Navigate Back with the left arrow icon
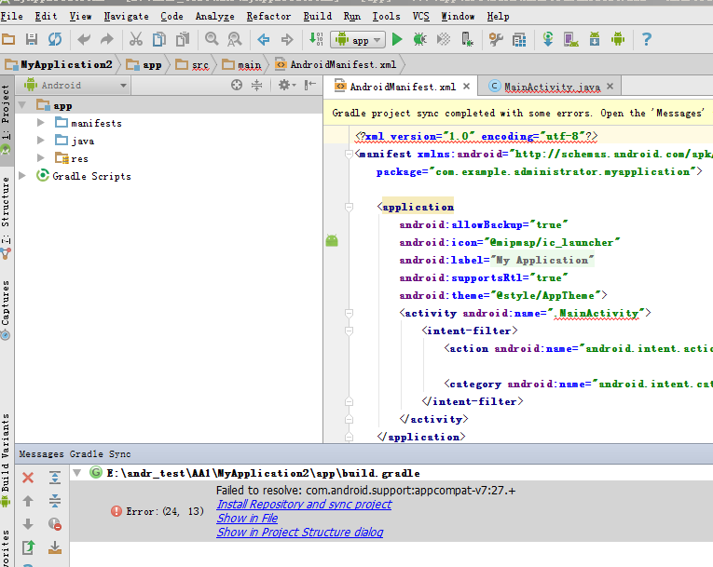 tap(263, 39)
